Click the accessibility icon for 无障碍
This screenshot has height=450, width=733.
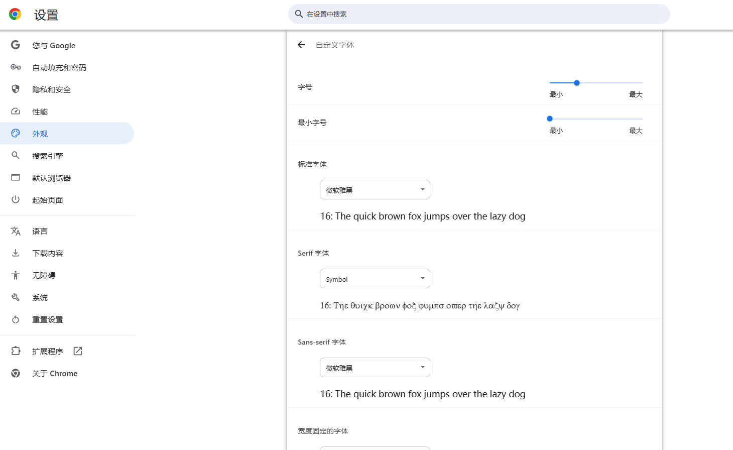click(x=16, y=275)
